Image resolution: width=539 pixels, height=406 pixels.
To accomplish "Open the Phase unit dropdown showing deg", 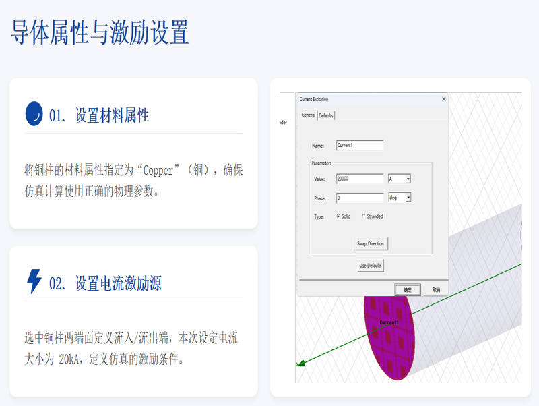I will (408, 198).
